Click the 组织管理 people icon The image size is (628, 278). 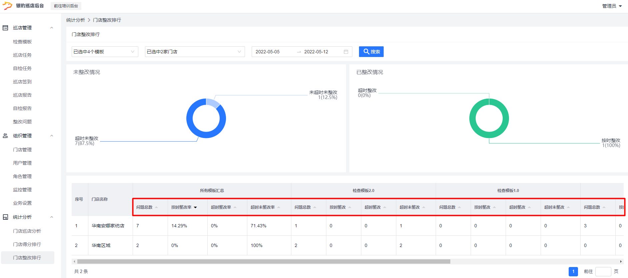pyautogui.click(x=5, y=136)
